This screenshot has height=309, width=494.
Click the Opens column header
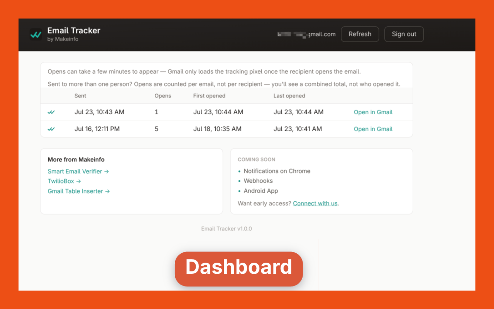163,96
